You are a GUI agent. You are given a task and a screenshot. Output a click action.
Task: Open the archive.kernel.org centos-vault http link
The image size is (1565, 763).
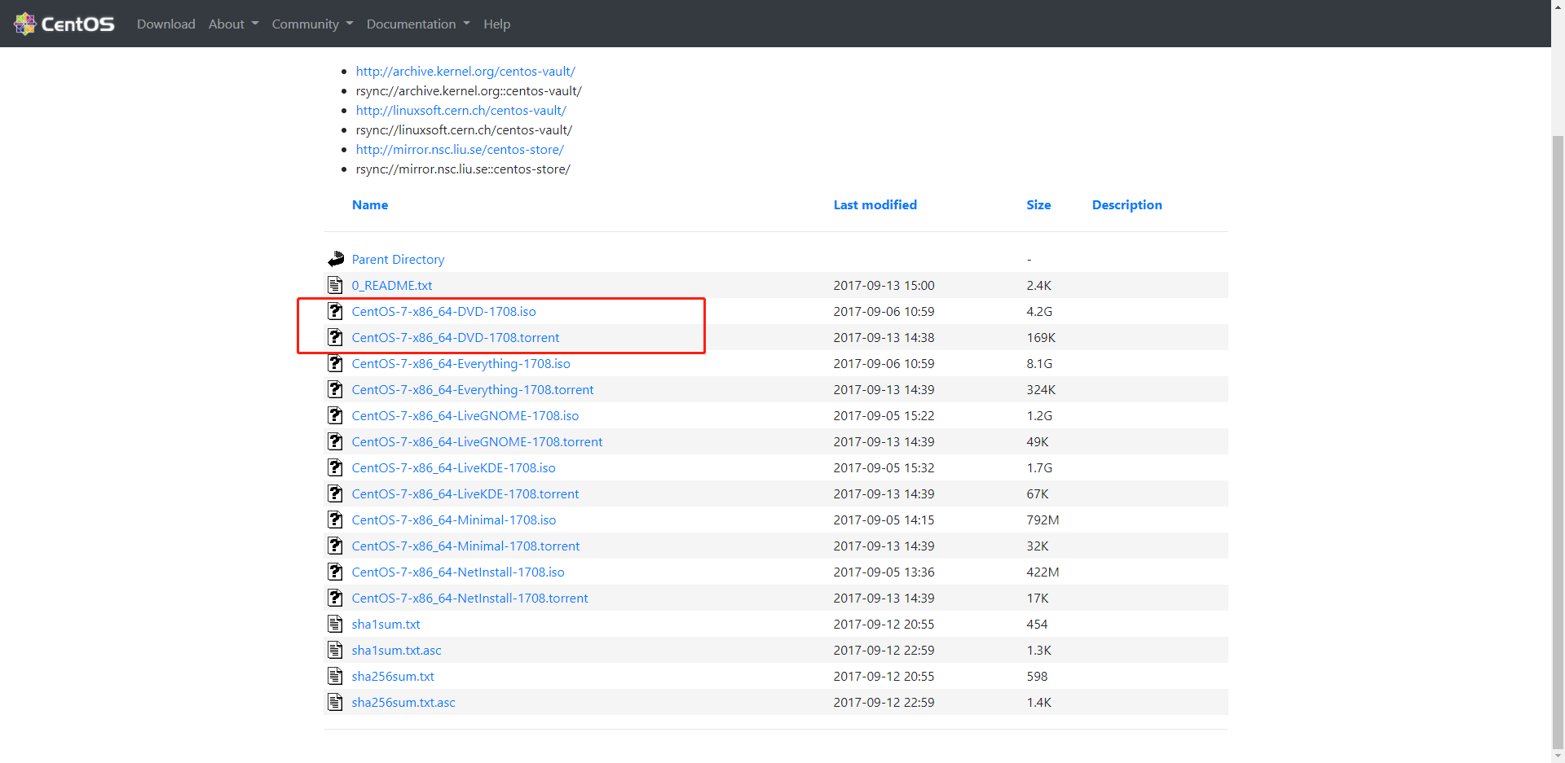tap(465, 71)
